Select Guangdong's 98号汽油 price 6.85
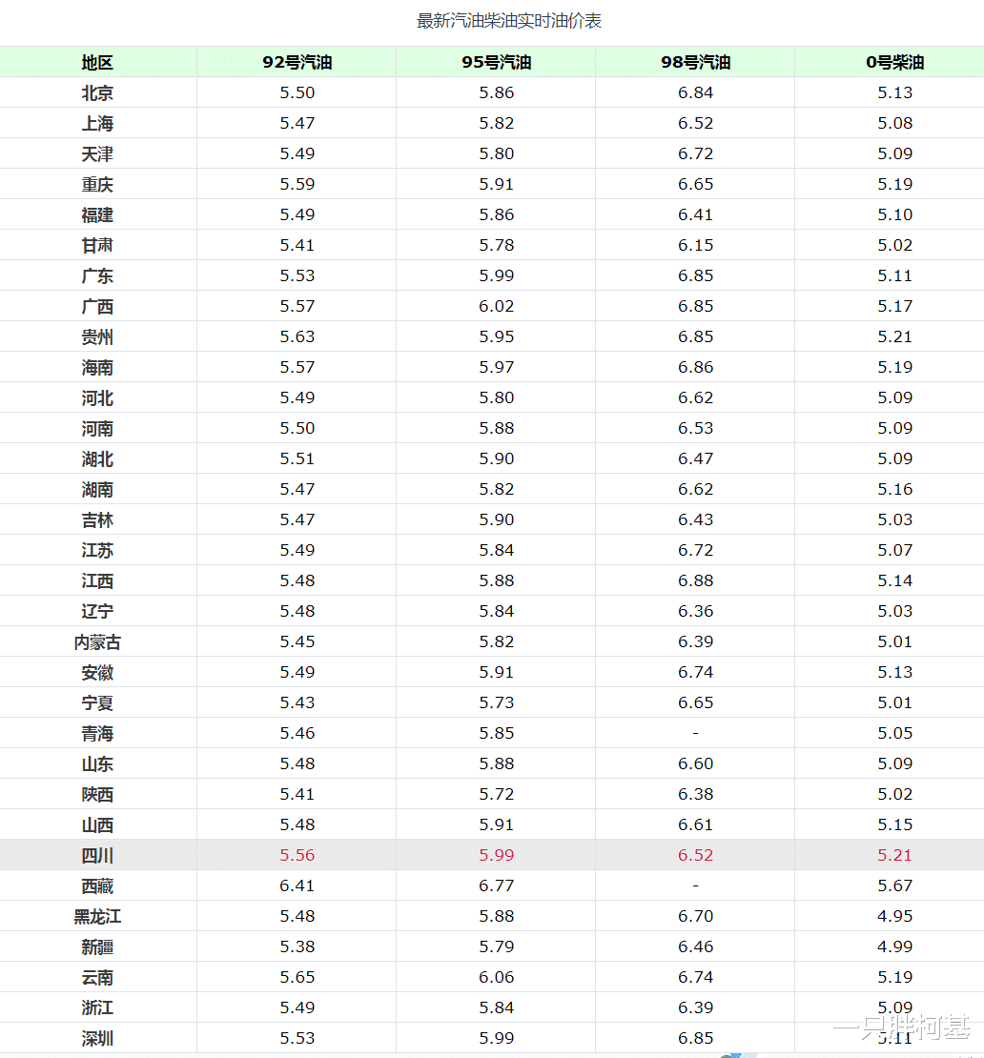Screen dimensions: 984x1058 tap(694, 275)
